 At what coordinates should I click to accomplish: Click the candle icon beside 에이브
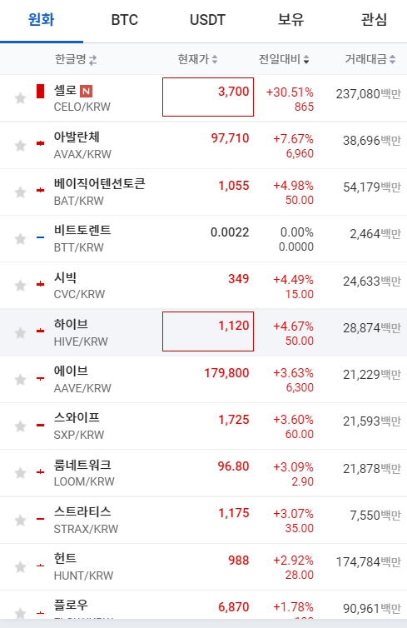(40, 378)
